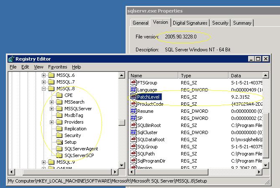Click the Resume DWORD value icon
This screenshot has width=280, height=188.
[x=134, y=111]
